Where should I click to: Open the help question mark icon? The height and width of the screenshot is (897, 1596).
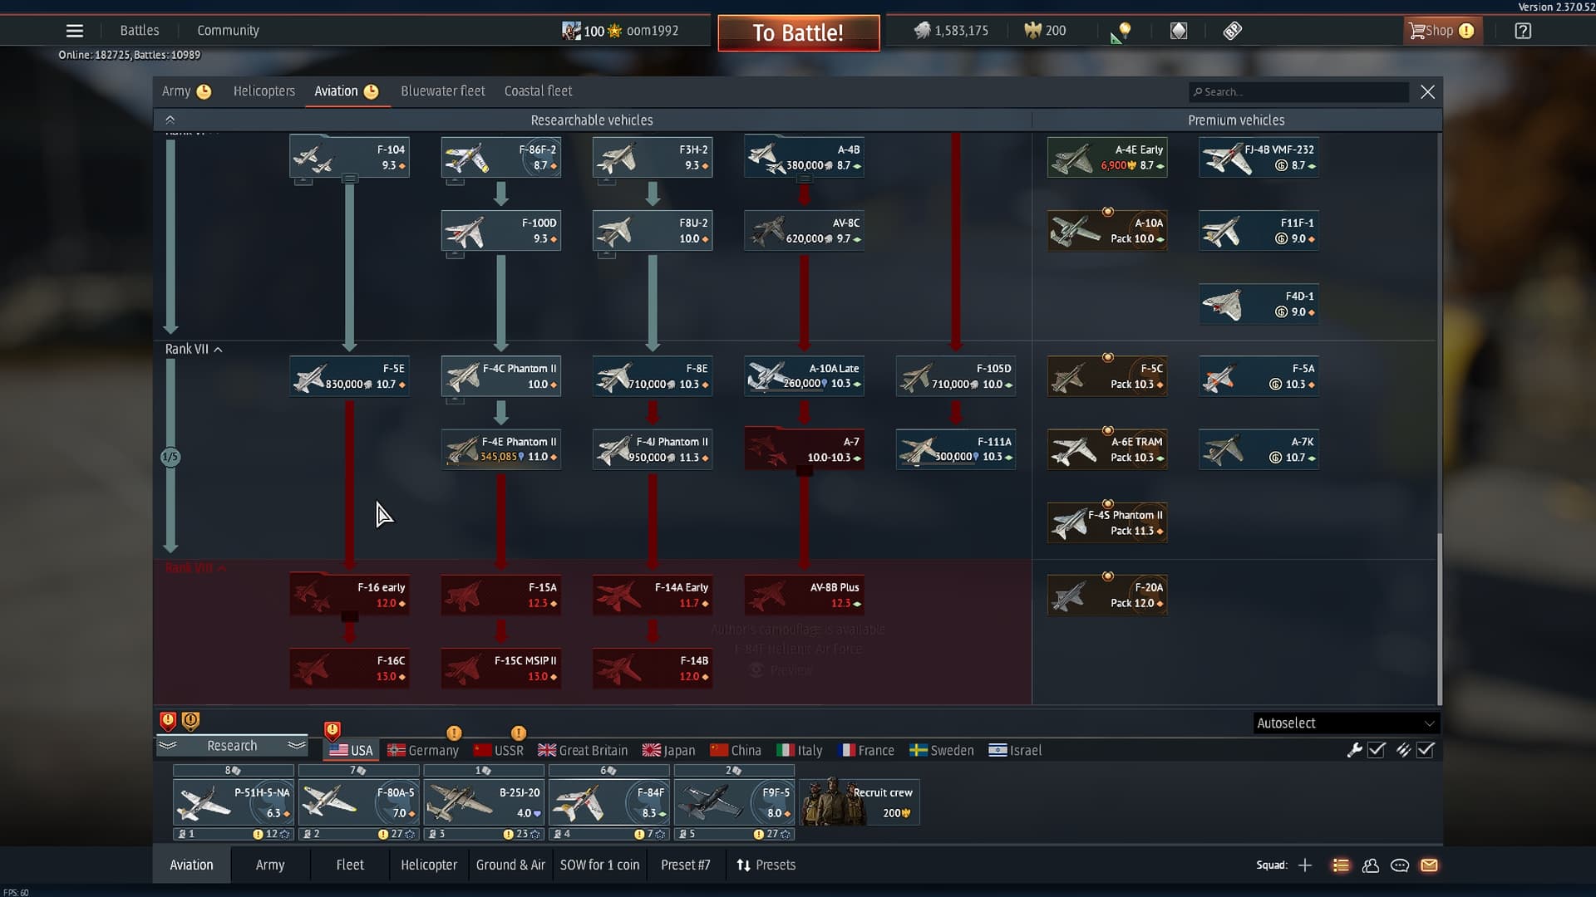(x=1522, y=31)
